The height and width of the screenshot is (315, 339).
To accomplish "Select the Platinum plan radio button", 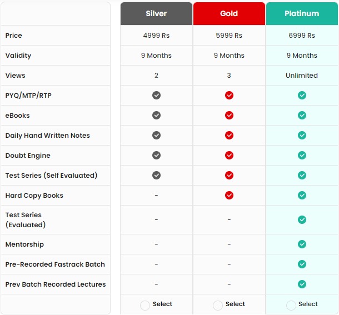I will 291,305.
